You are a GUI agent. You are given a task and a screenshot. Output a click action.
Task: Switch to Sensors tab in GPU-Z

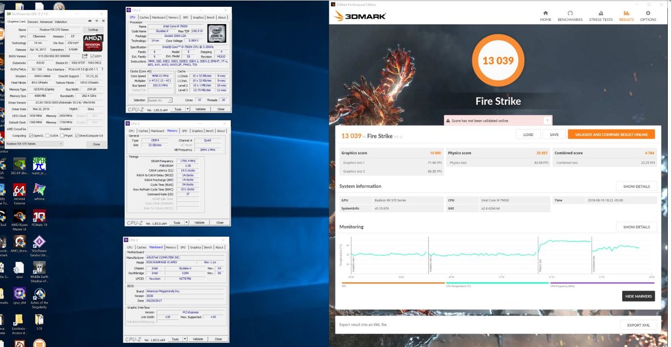32,22
